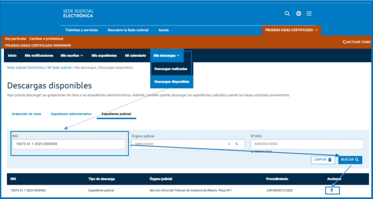Click the download icon in Acciones column
The width and height of the screenshot is (373, 199).
click(333, 190)
